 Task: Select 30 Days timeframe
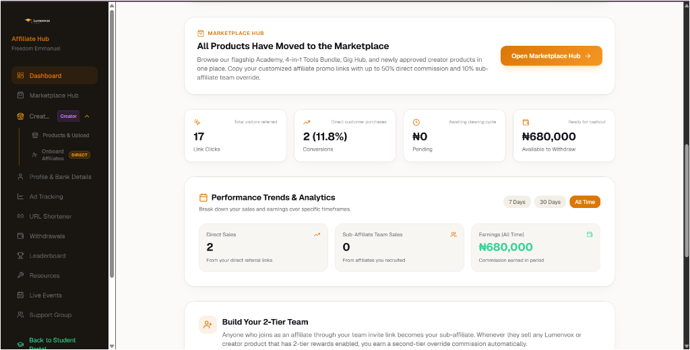(x=550, y=202)
